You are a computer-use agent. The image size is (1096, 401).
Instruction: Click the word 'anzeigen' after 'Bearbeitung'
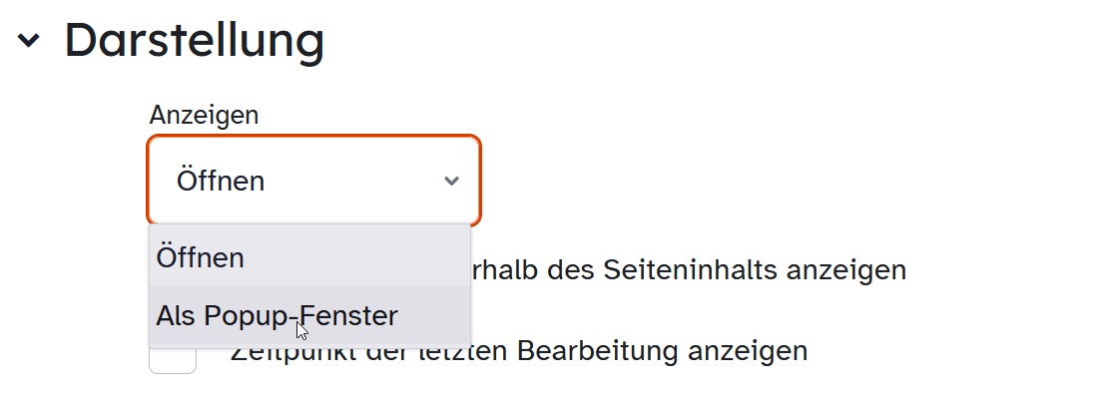(x=757, y=351)
